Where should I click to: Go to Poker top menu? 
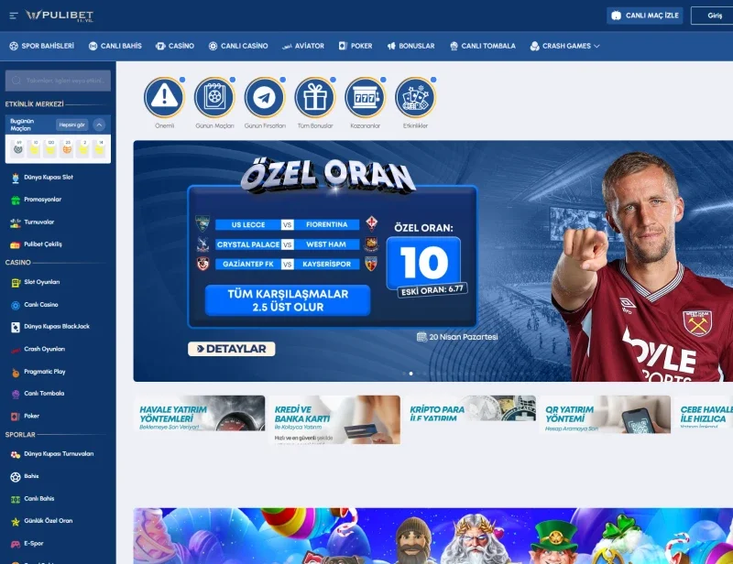(x=356, y=46)
